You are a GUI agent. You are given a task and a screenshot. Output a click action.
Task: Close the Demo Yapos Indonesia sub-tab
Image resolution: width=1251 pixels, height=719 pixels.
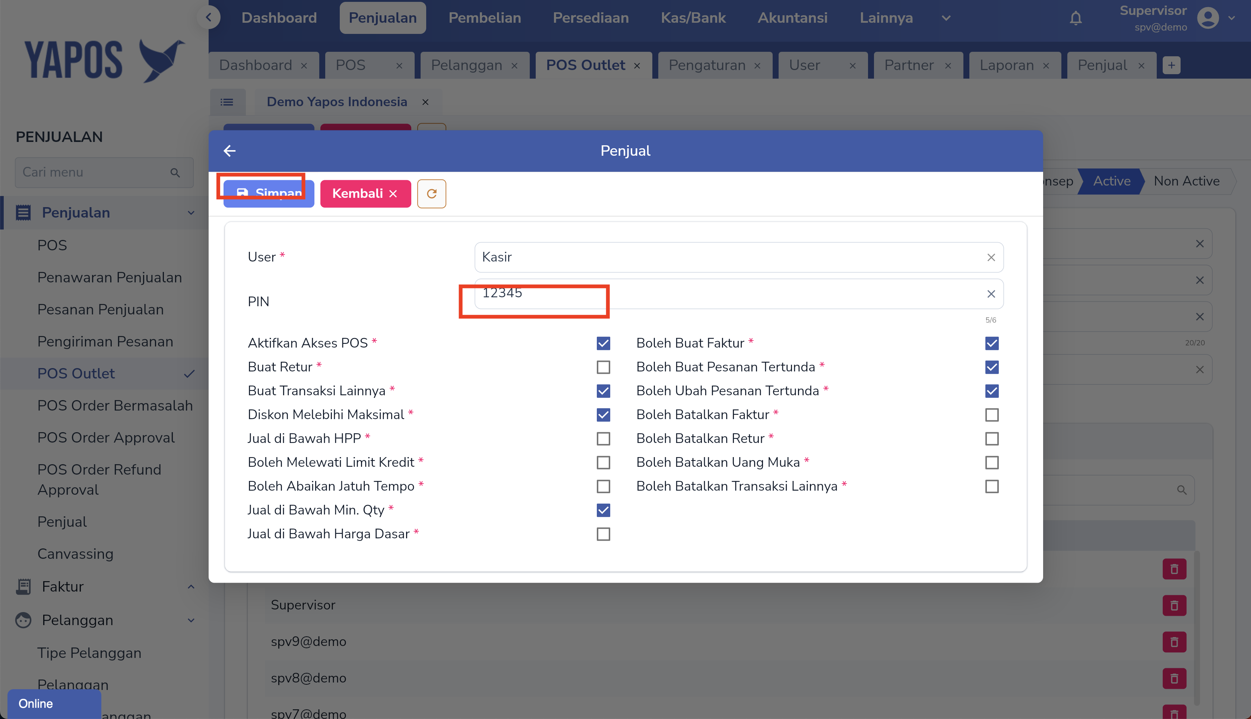pyautogui.click(x=425, y=102)
